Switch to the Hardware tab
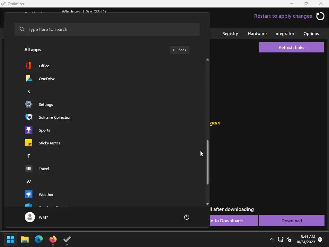The height and width of the screenshot is (247, 329). click(x=257, y=33)
